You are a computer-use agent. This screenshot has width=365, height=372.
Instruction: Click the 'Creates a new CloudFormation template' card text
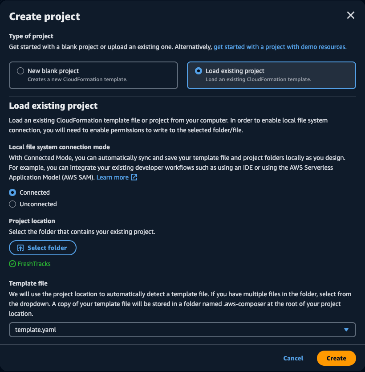click(77, 79)
